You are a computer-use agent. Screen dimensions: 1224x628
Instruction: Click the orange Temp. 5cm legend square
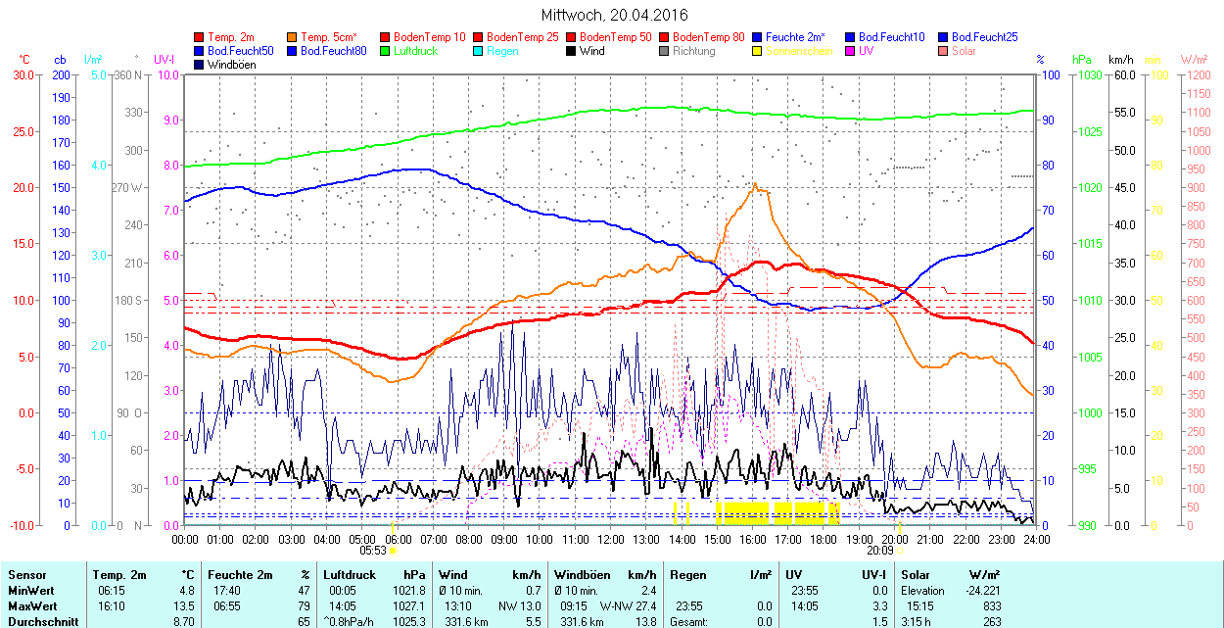[x=293, y=36]
